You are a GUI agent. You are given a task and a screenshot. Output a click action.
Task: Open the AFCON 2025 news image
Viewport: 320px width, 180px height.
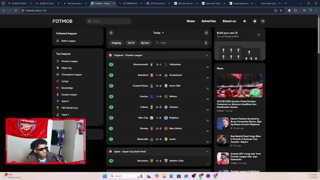click(x=240, y=85)
